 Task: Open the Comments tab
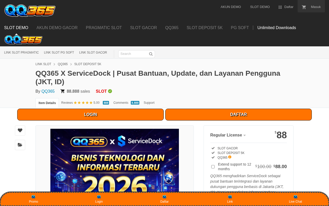pyautogui.click(x=126, y=103)
